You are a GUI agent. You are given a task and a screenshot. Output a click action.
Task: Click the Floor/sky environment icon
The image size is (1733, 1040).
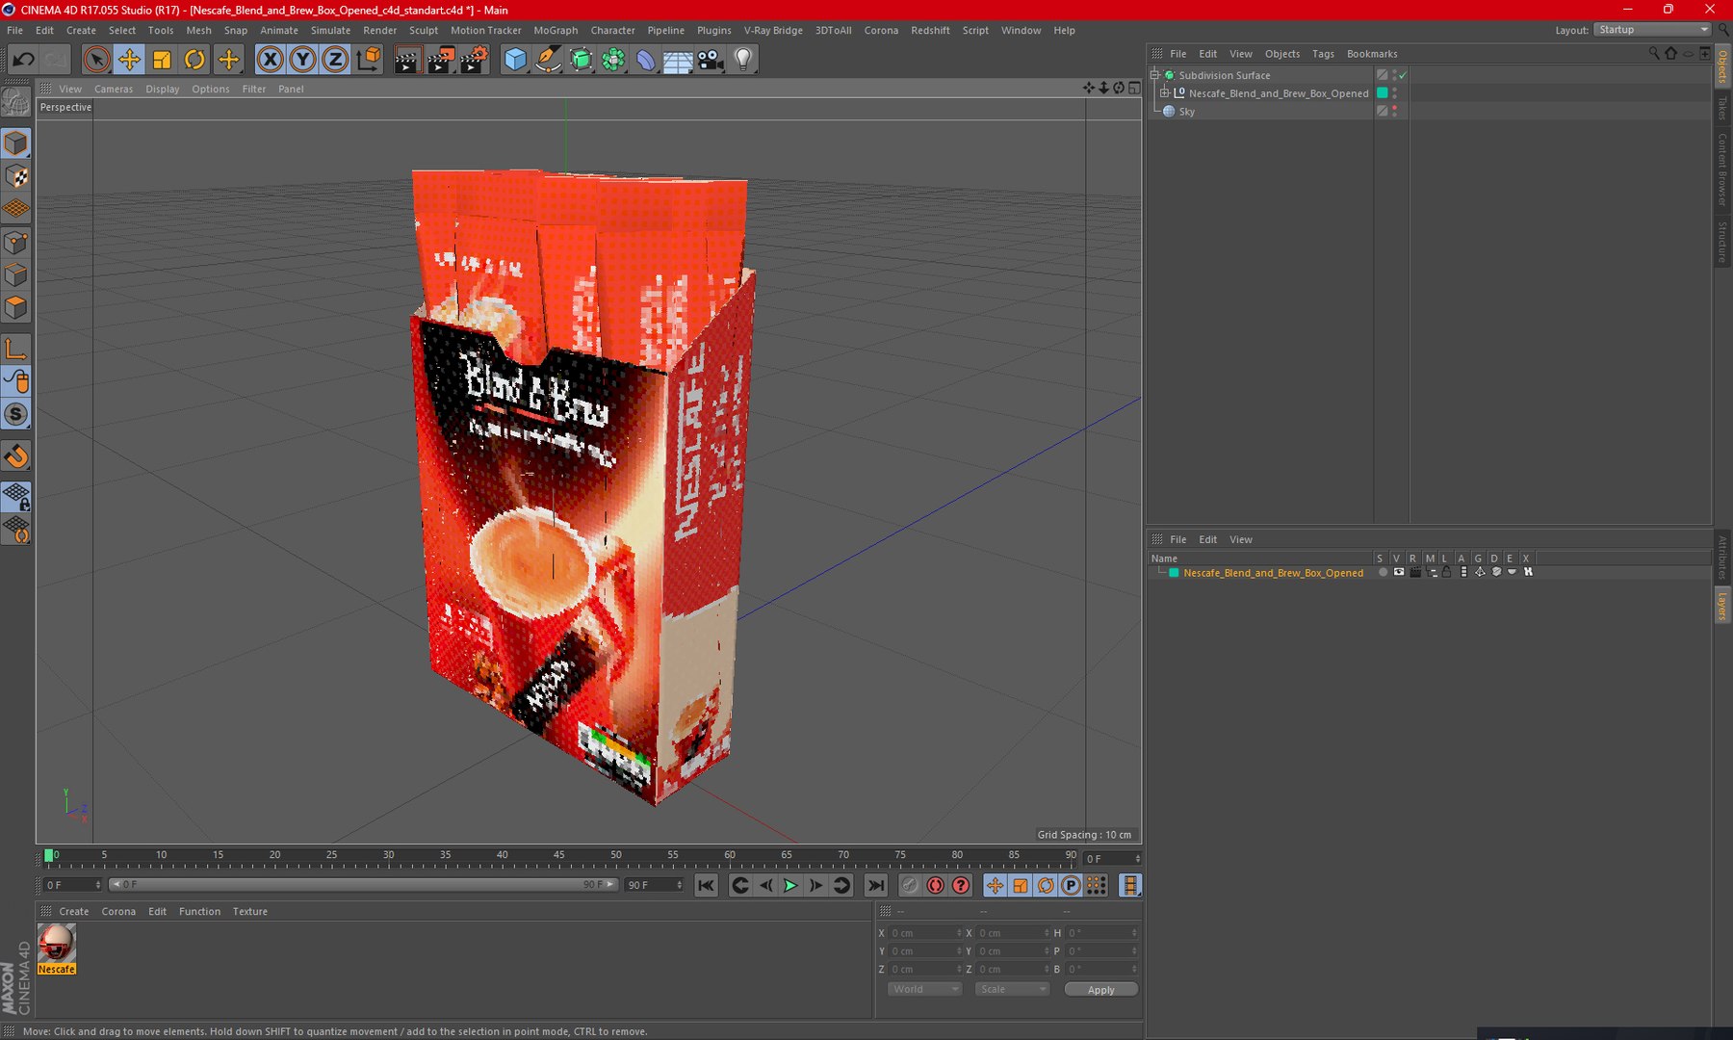click(678, 60)
